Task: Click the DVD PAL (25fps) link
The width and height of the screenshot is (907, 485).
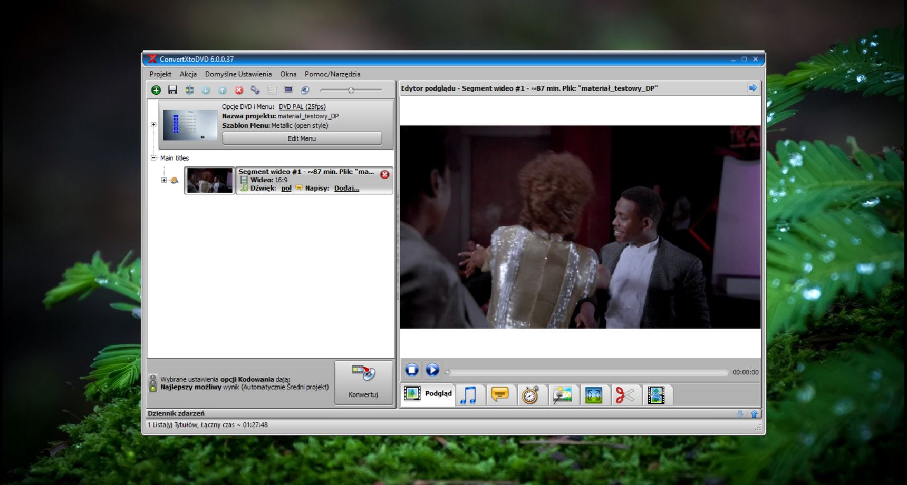Action: coord(302,107)
